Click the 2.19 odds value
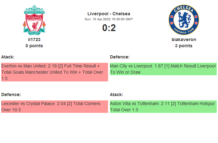 (x=52, y=66)
